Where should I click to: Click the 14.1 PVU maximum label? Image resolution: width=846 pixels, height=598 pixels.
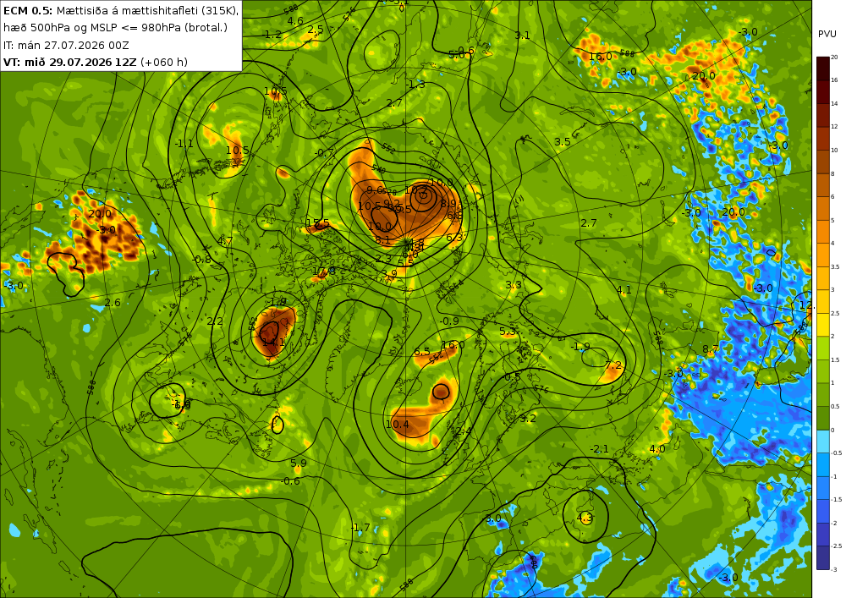click(273, 342)
